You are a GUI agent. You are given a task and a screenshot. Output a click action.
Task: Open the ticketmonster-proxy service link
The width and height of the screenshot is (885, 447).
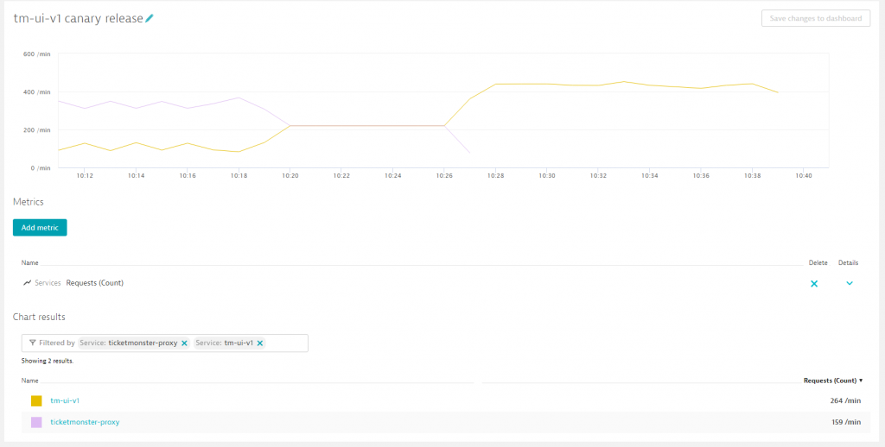(85, 422)
